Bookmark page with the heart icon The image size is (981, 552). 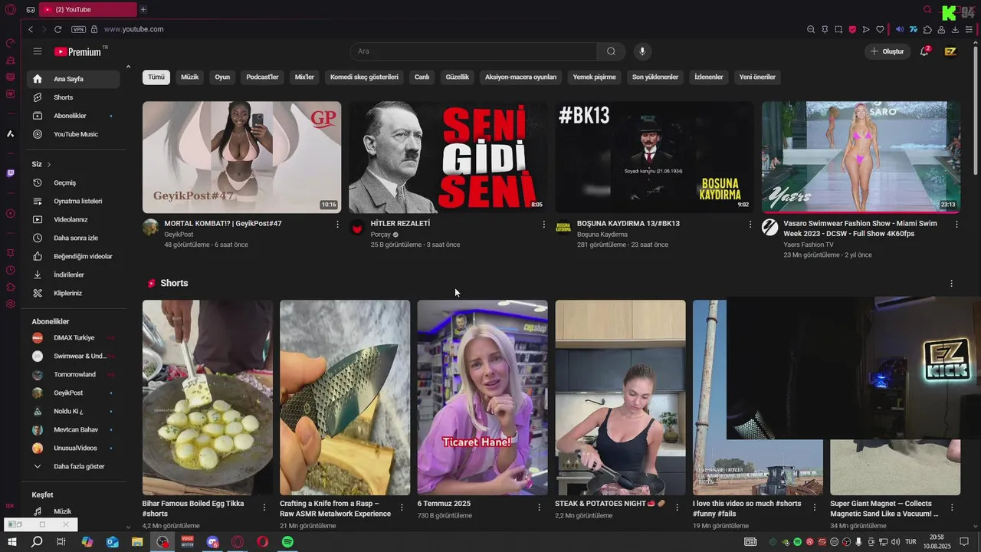880,29
